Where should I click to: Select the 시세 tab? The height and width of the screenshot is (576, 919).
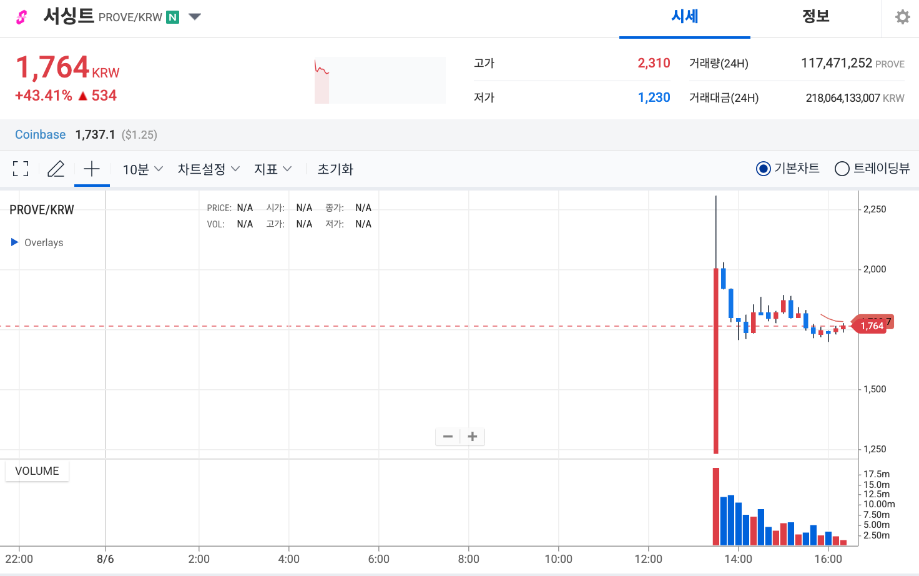point(684,17)
